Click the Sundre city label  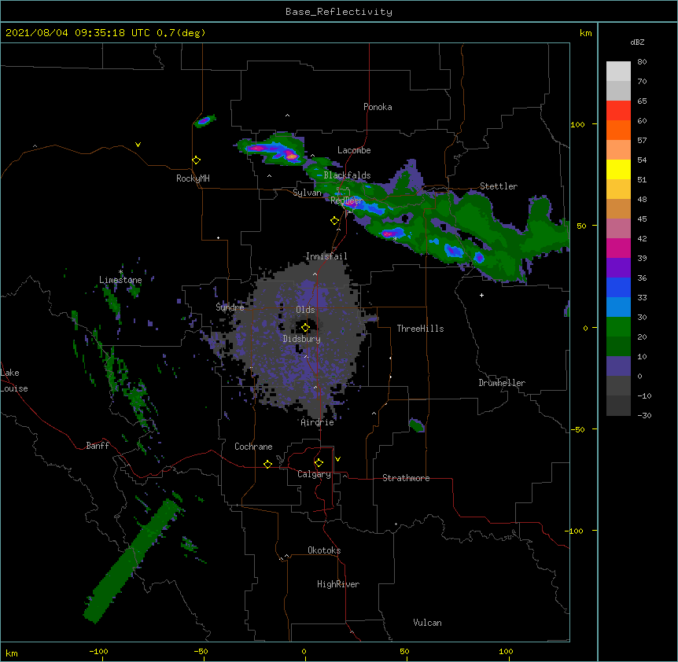230,307
